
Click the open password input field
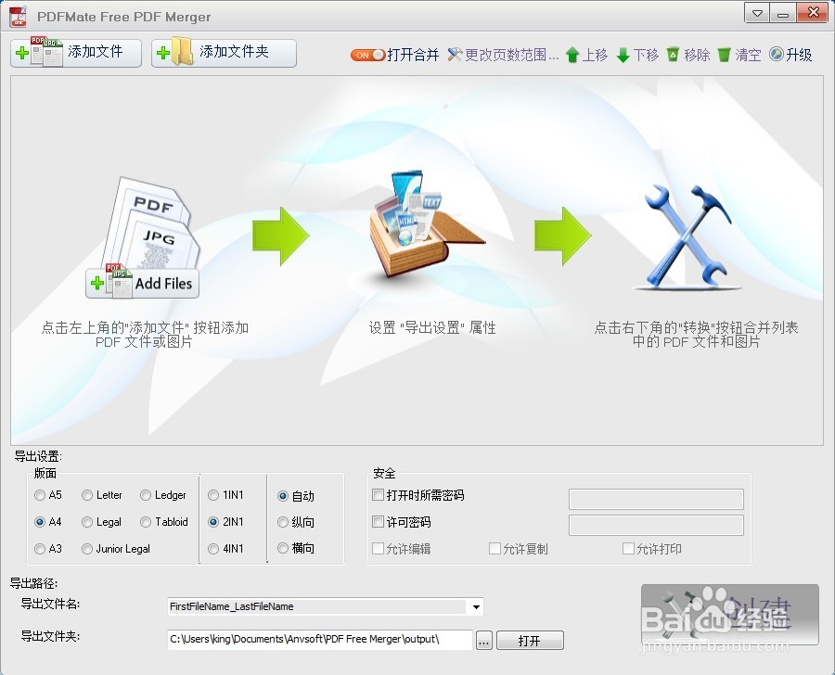pos(656,499)
